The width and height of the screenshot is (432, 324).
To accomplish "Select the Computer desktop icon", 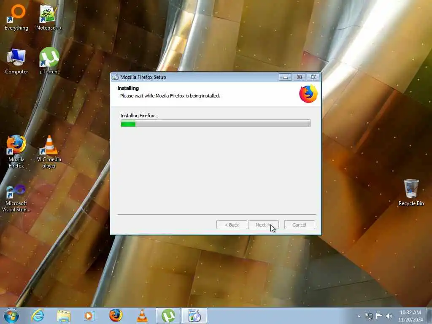I will (x=16, y=61).
